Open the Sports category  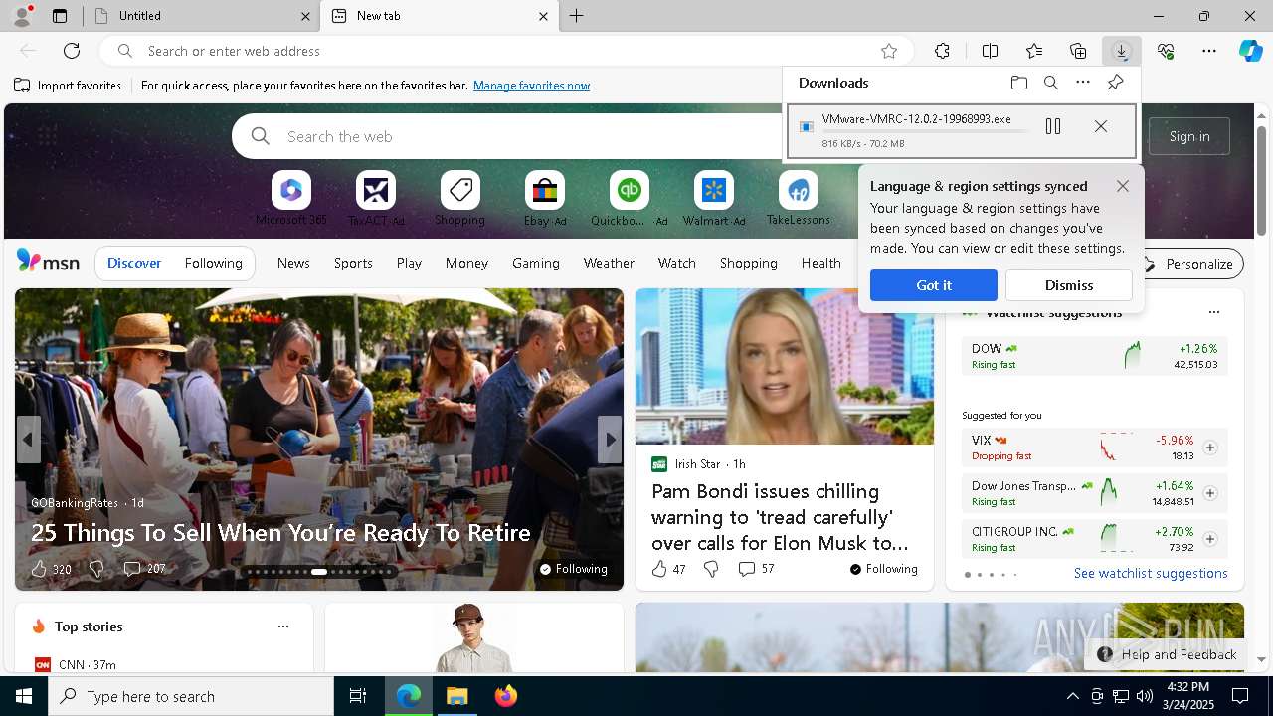point(353,263)
